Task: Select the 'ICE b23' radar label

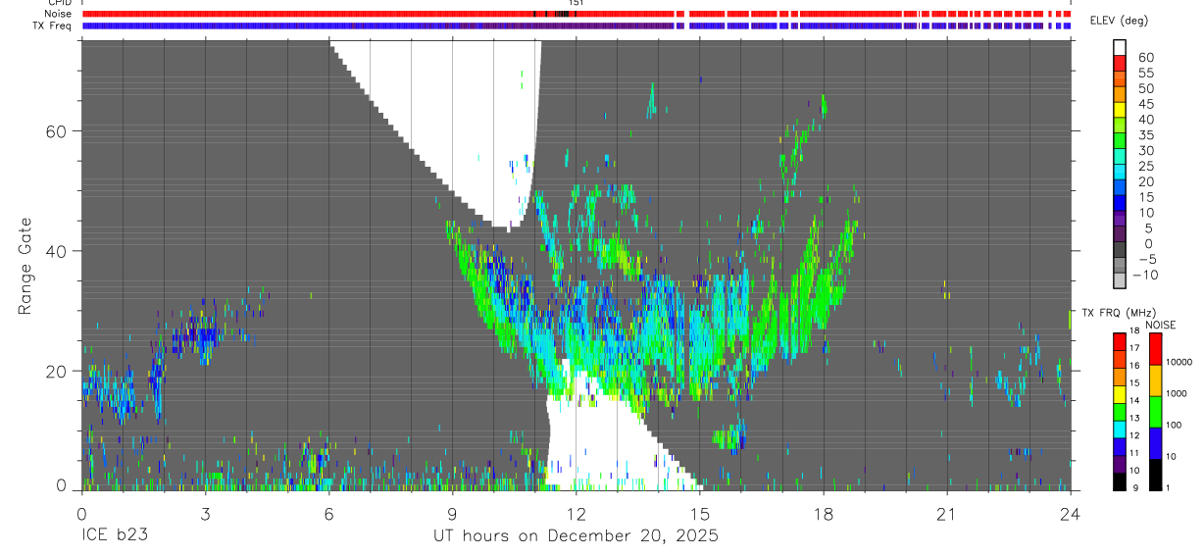Action: coord(114,536)
